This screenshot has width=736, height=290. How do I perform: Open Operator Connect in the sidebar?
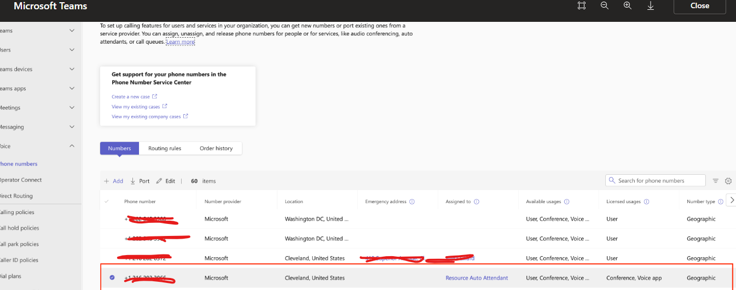click(x=21, y=180)
